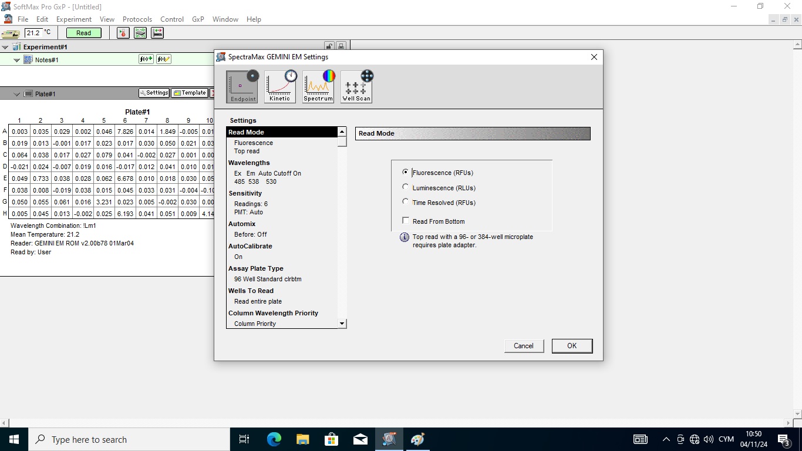This screenshot has height=451, width=802.
Task: Select Assay Plate Type in settings list
Action: pos(256,268)
